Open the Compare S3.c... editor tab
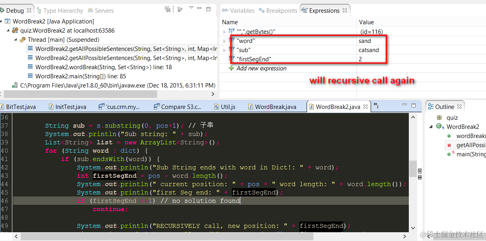This screenshot has width=486, height=241. click(177, 107)
